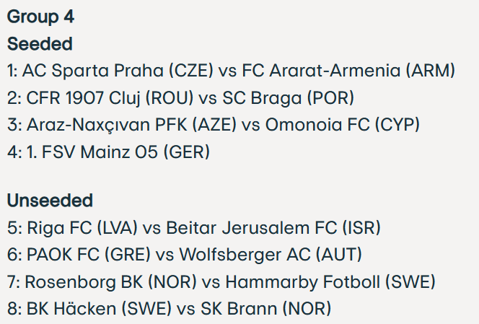Image resolution: width=479 pixels, height=324 pixels.
Task: Click PAOK FC (GRE) text
Action: pos(89,255)
